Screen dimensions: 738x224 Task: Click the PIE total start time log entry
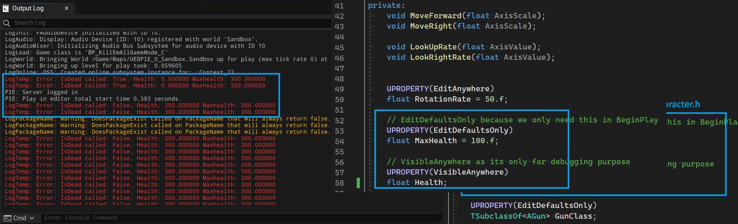coord(93,99)
